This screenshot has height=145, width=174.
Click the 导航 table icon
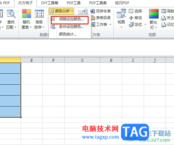coord(164,11)
